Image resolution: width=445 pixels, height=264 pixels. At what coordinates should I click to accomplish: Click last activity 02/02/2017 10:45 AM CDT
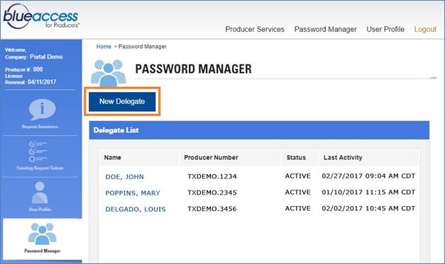(368, 208)
